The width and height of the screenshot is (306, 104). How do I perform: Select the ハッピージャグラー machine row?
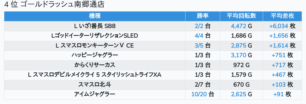pos(153,55)
